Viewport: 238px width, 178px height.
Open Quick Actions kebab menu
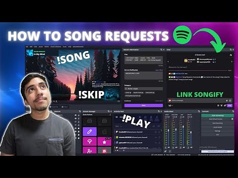pyautogui.click(x=110, y=115)
